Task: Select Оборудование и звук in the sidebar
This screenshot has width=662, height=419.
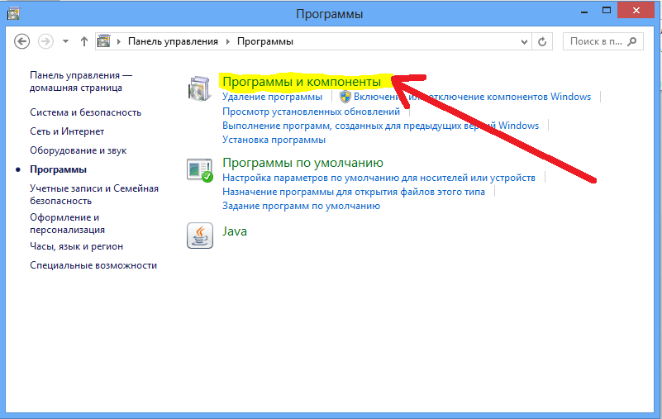Action: (79, 150)
